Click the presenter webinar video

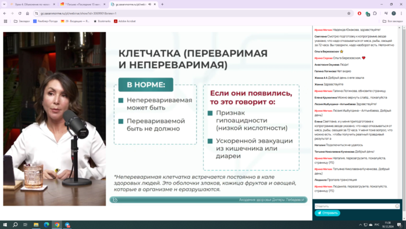(x=54, y=119)
